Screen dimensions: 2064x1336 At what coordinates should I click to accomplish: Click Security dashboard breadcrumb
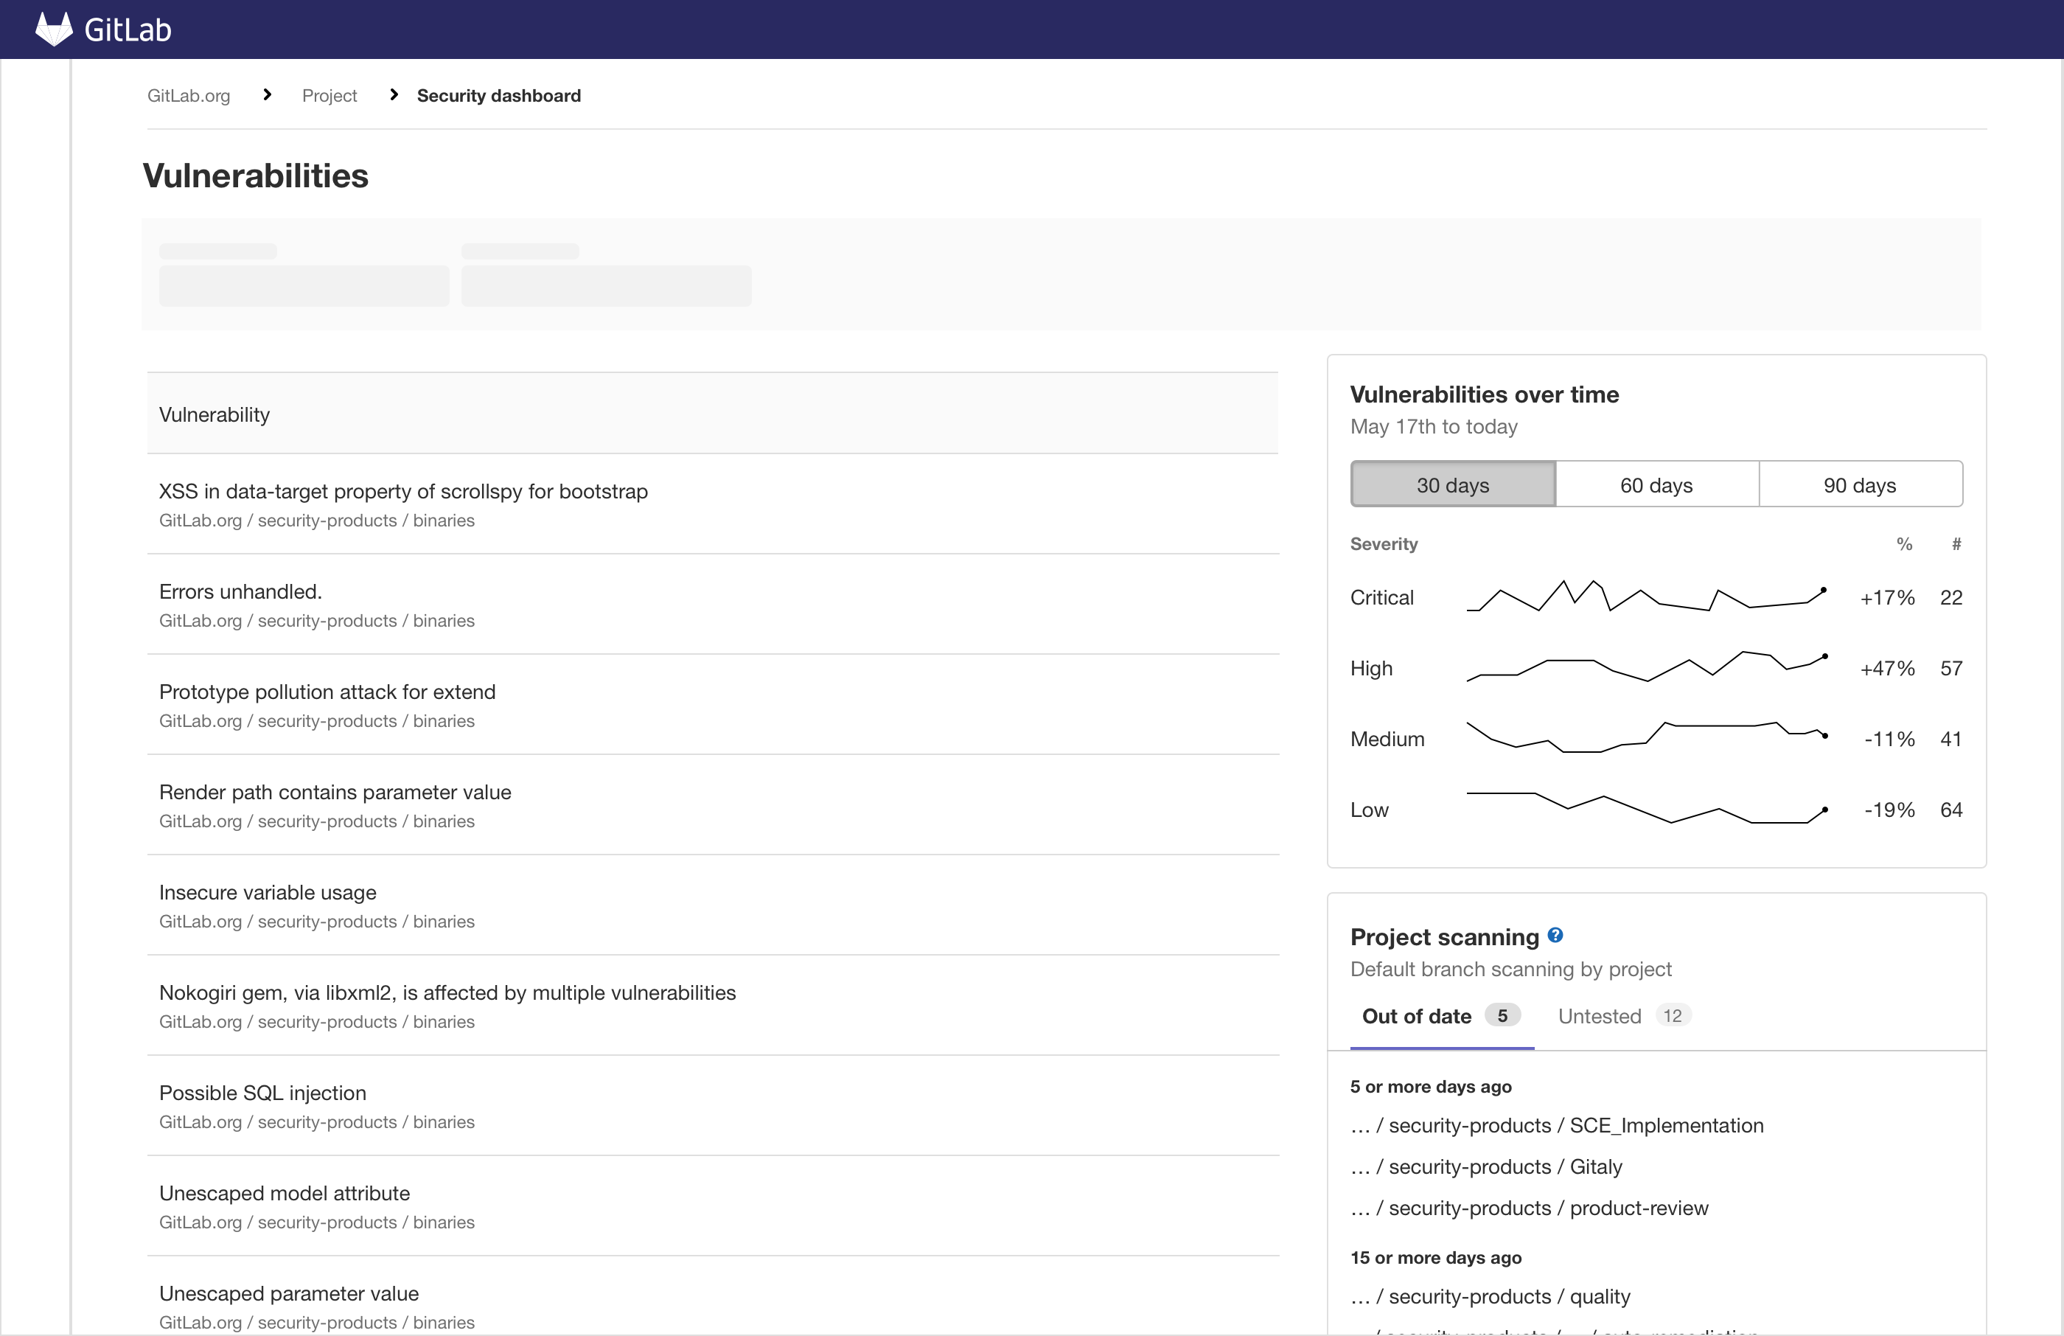498,95
